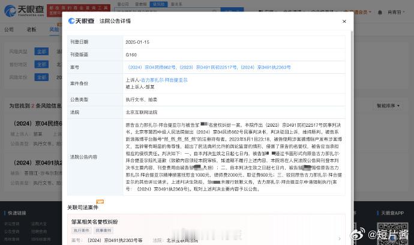Open the 肖青羽 user account dropdown
The width and height of the screenshot is (414, 245).
[x=396, y=12]
